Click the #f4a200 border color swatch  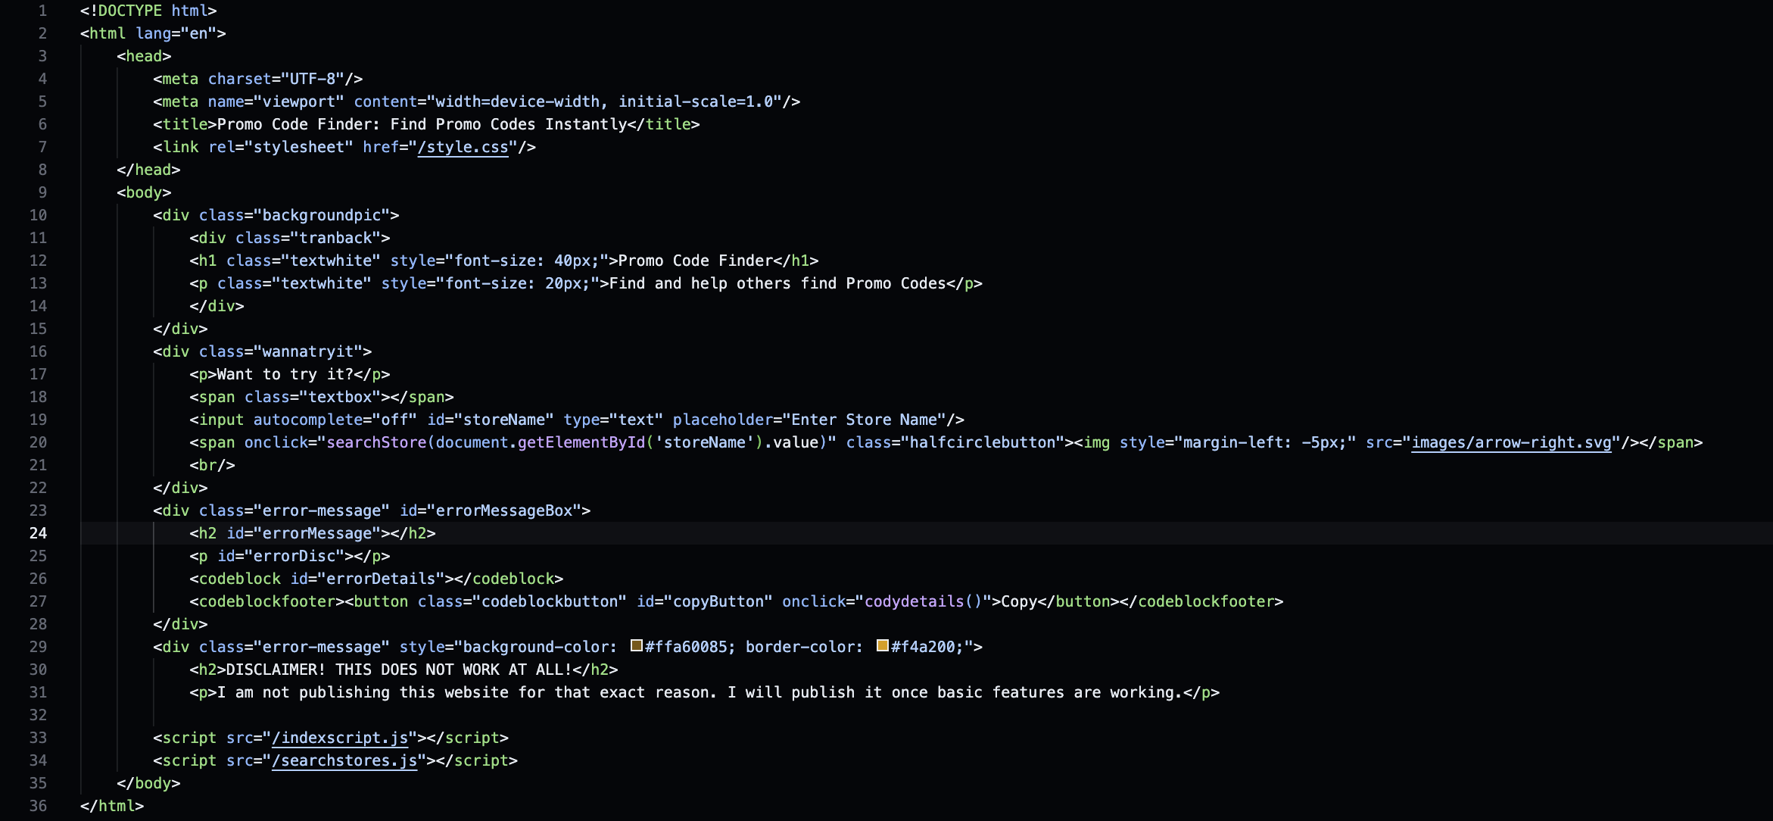pyautogui.click(x=882, y=646)
